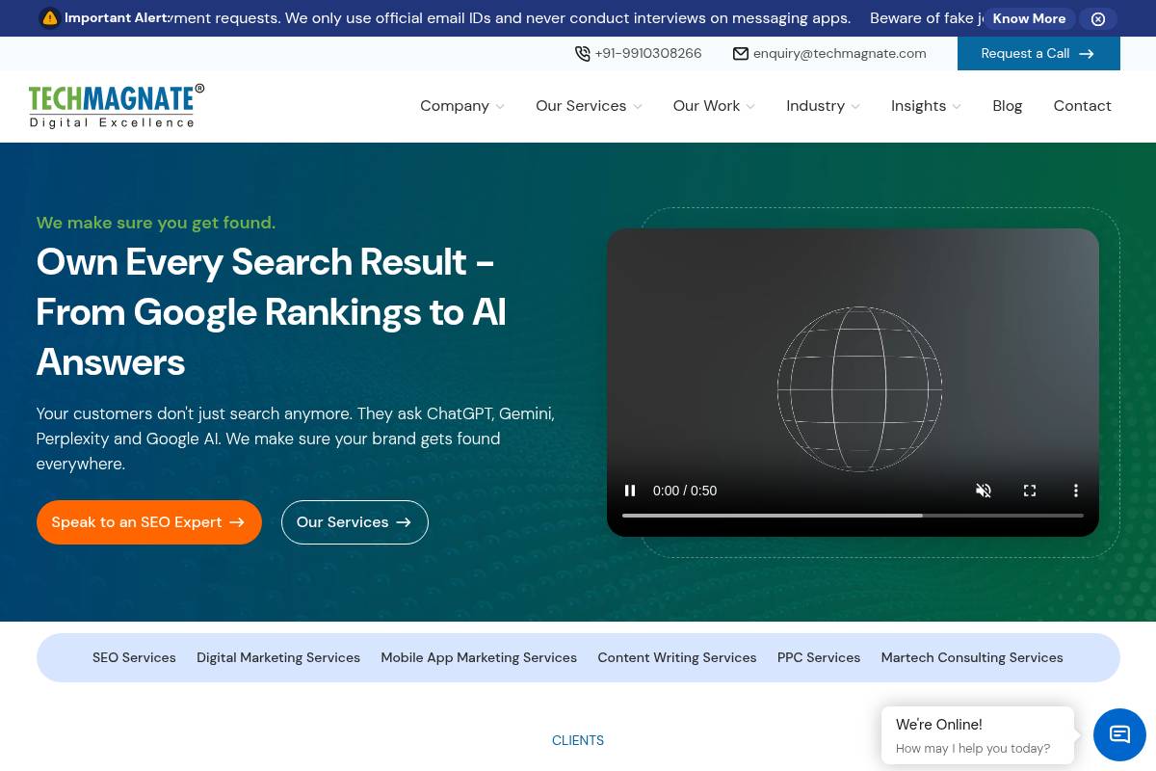Image resolution: width=1156 pixels, height=771 pixels.
Task: Dismiss the alert banner with the X icon
Action: pyautogui.click(x=1098, y=18)
